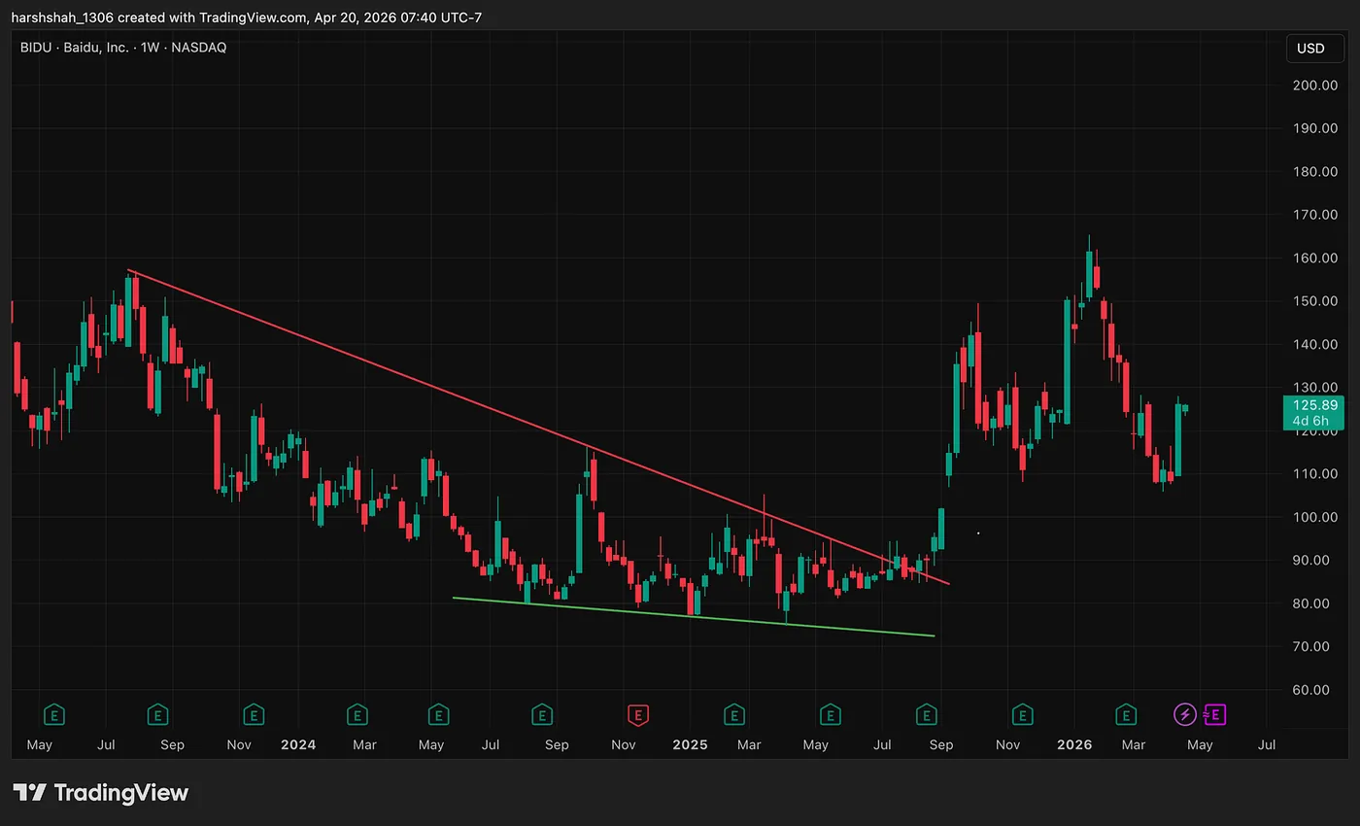Click the 2026 year label on time axis

(x=1074, y=745)
